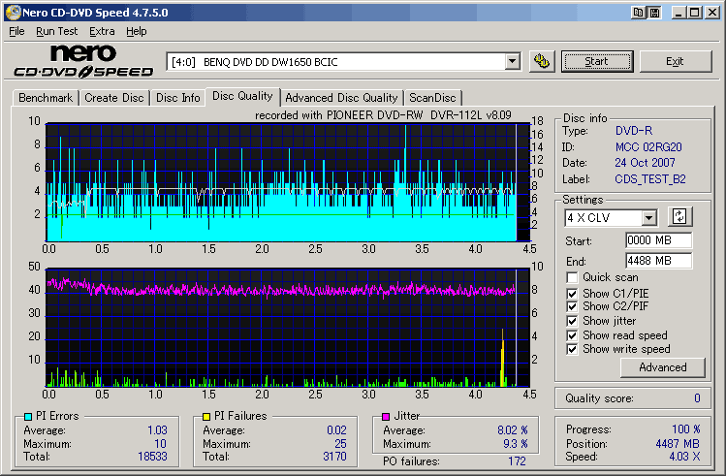Click the Nero app icon in title bar
This screenshot has width=726, height=476.
(13, 13)
